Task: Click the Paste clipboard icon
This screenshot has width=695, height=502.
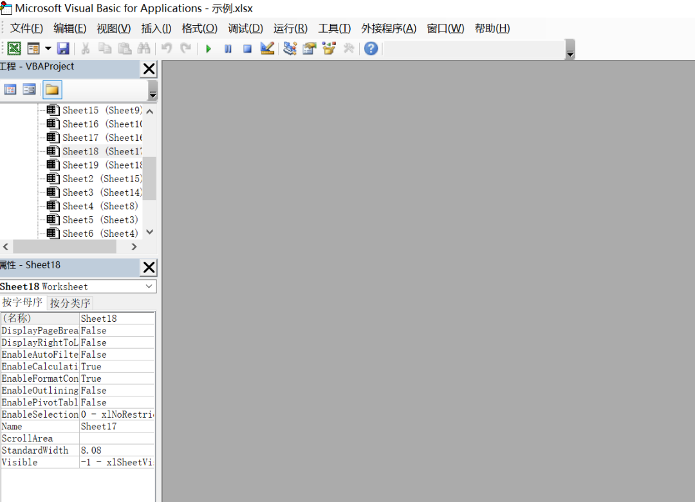Action: (125, 48)
